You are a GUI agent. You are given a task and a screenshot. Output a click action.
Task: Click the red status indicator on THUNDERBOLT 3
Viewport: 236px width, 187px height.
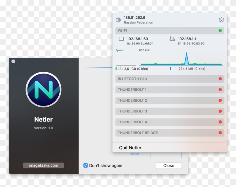click(220, 111)
